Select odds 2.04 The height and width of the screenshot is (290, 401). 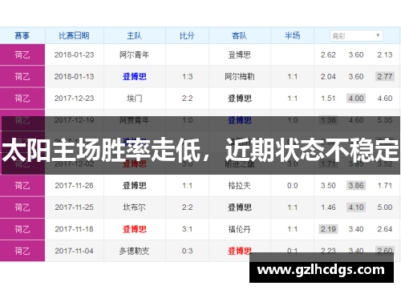coord(328,77)
